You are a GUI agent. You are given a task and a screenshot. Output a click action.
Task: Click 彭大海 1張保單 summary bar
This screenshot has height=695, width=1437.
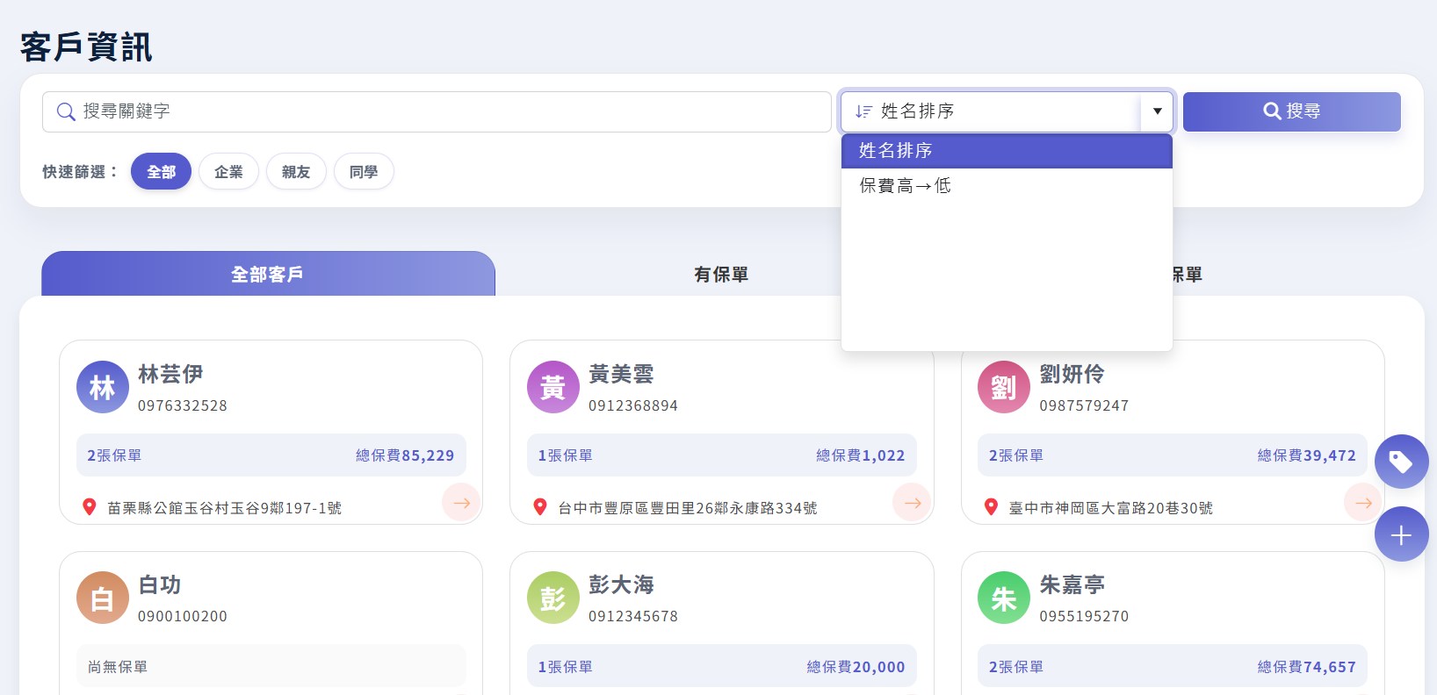coord(721,666)
